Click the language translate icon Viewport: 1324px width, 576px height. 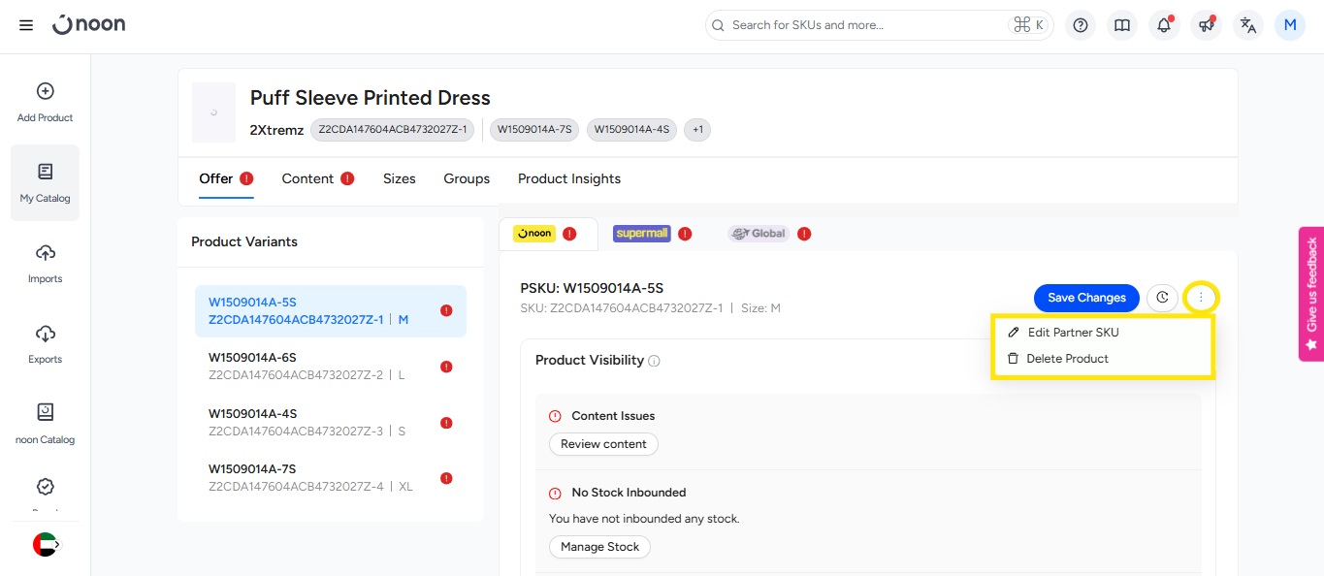click(1248, 25)
